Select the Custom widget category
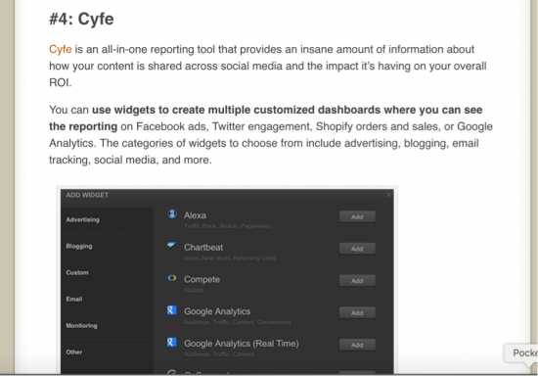This screenshot has width=538, height=376. pos(107,272)
